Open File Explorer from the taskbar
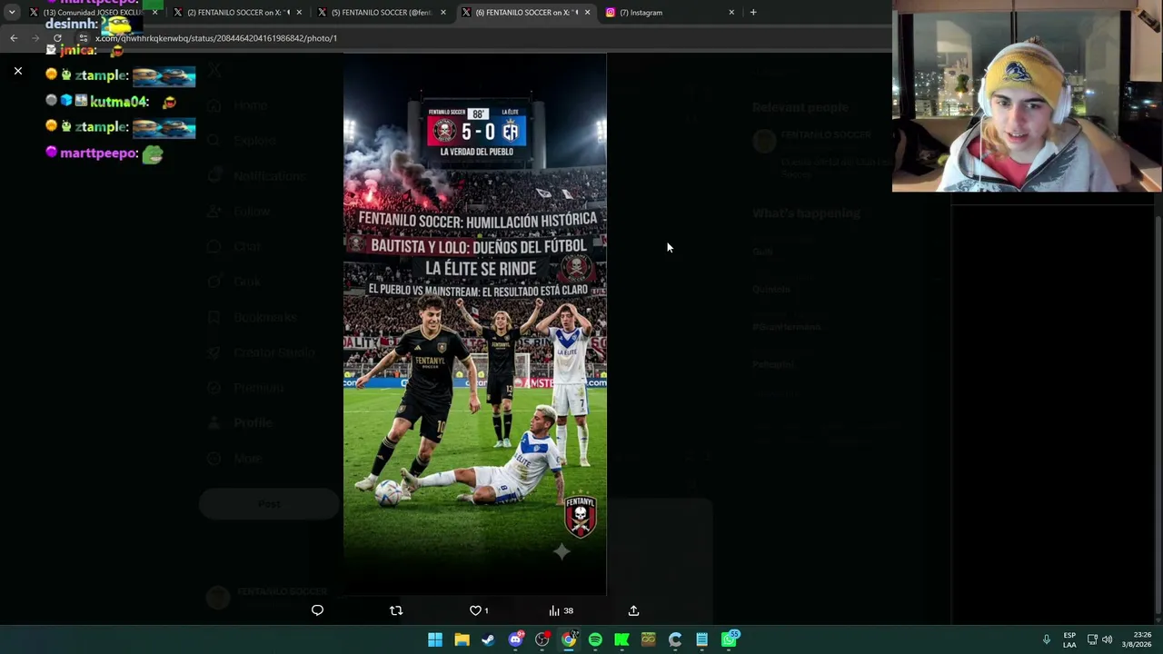Screen dimensions: 1163x654 [462, 639]
